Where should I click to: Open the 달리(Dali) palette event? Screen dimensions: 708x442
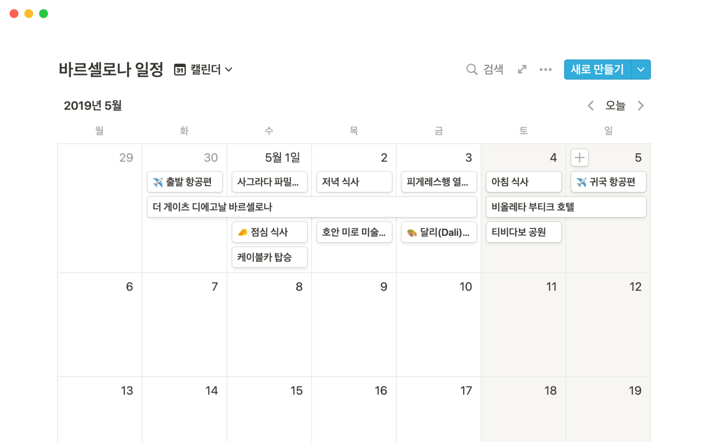[439, 232]
